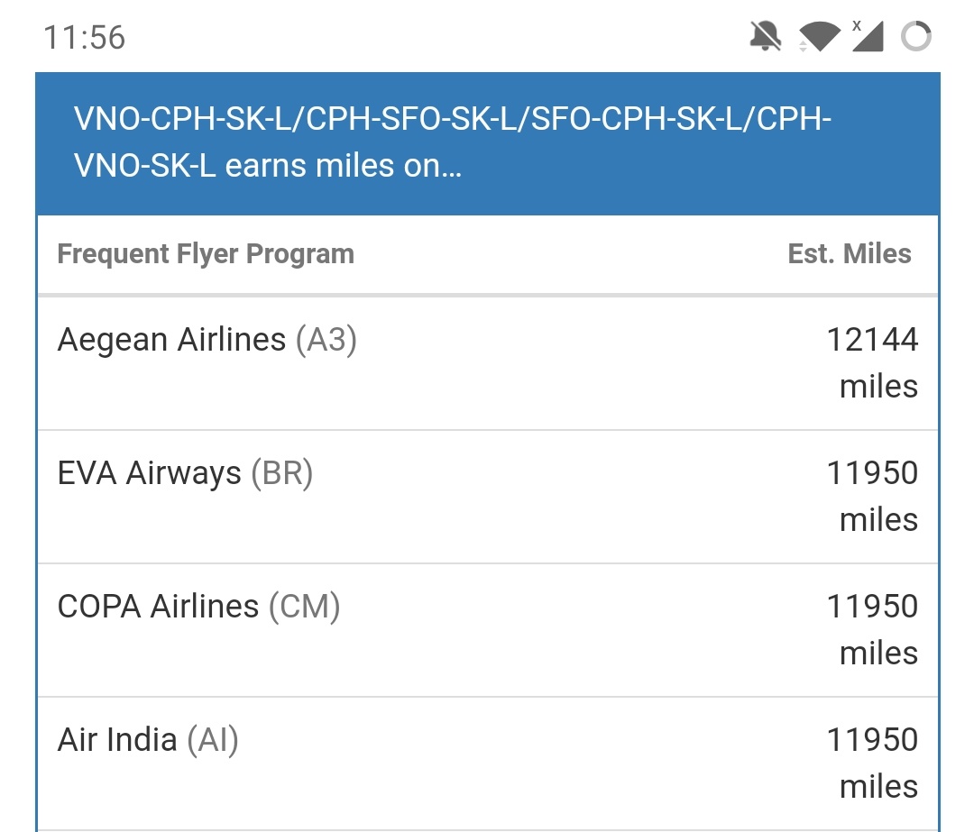
Task: Tap the Est. Miles column header
Action: pyautogui.click(x=850, y=254)
